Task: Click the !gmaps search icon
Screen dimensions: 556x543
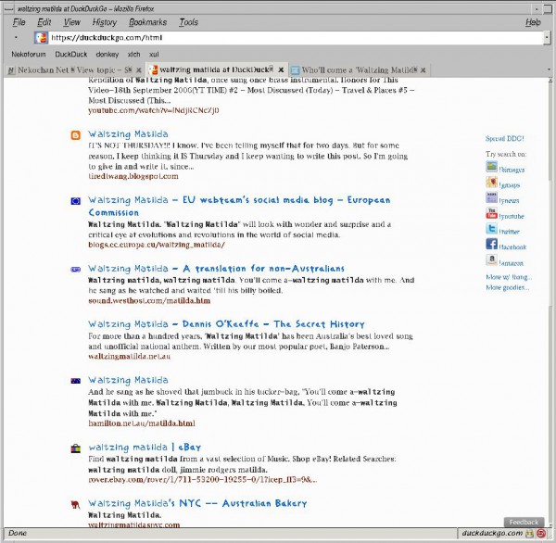Action: tap(491, 183)
